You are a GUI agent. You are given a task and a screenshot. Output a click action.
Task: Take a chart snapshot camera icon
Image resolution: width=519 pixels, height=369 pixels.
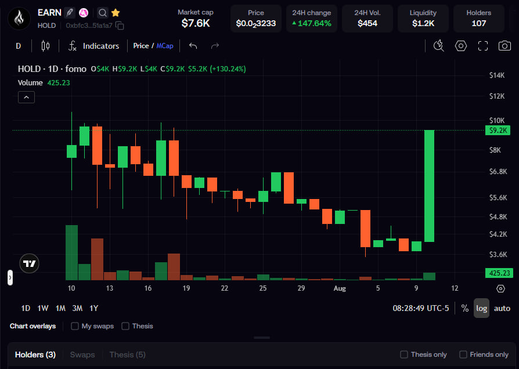point(504,46)
